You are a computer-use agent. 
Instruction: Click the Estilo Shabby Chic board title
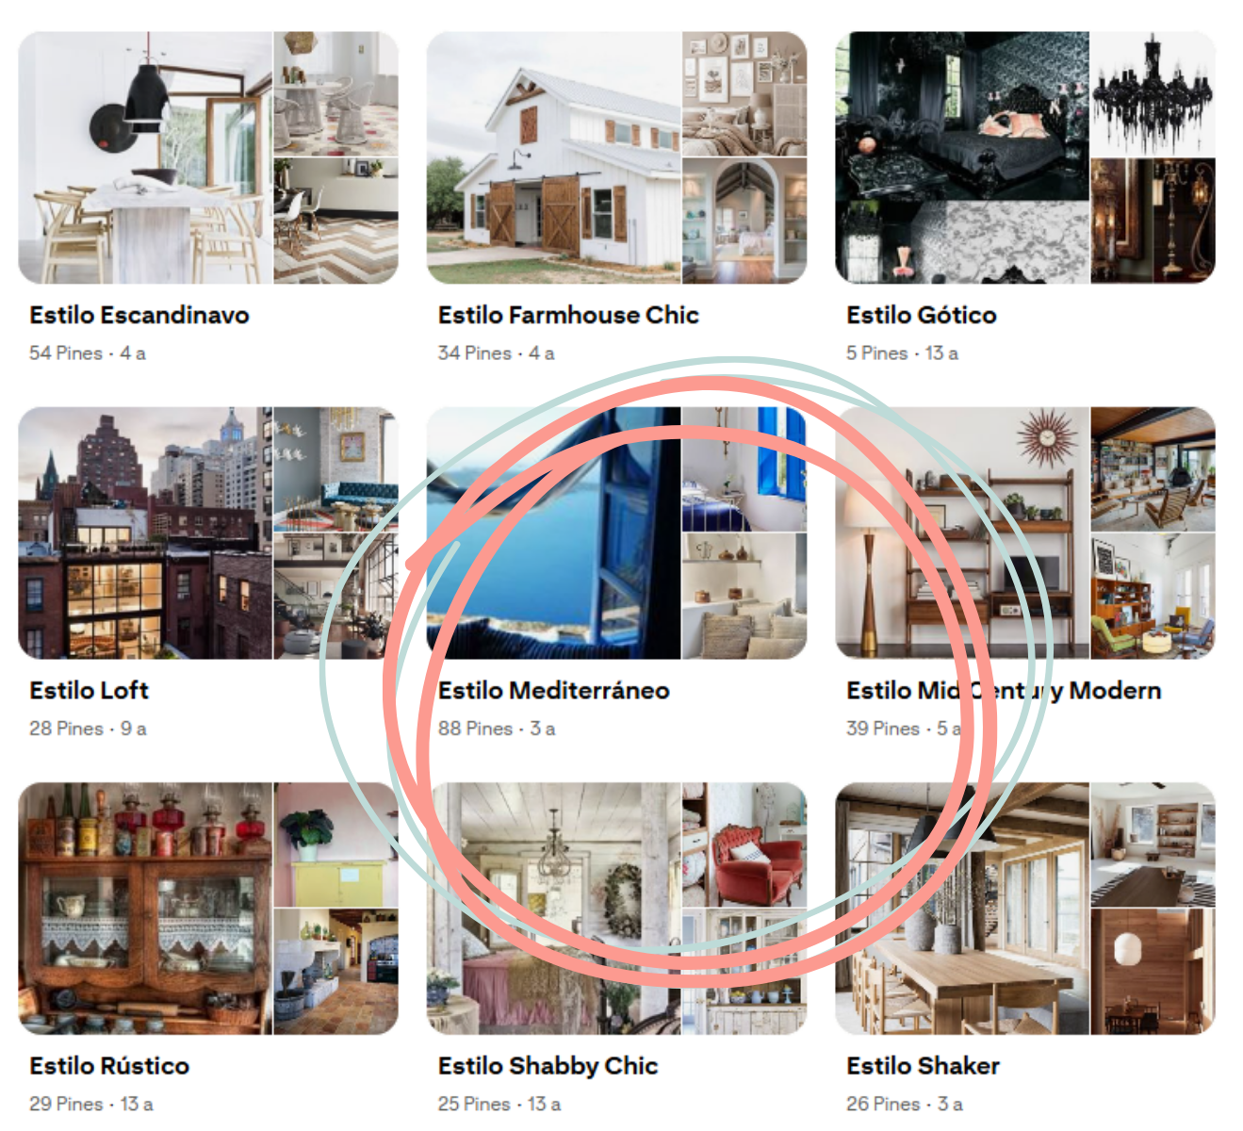point(548,1066)
